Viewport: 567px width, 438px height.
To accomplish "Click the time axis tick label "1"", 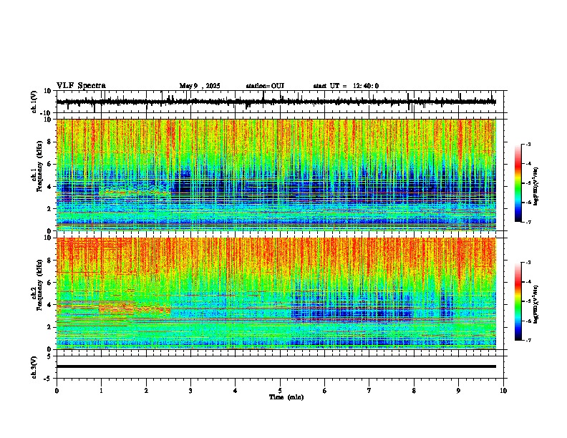I will click(101, 391).
